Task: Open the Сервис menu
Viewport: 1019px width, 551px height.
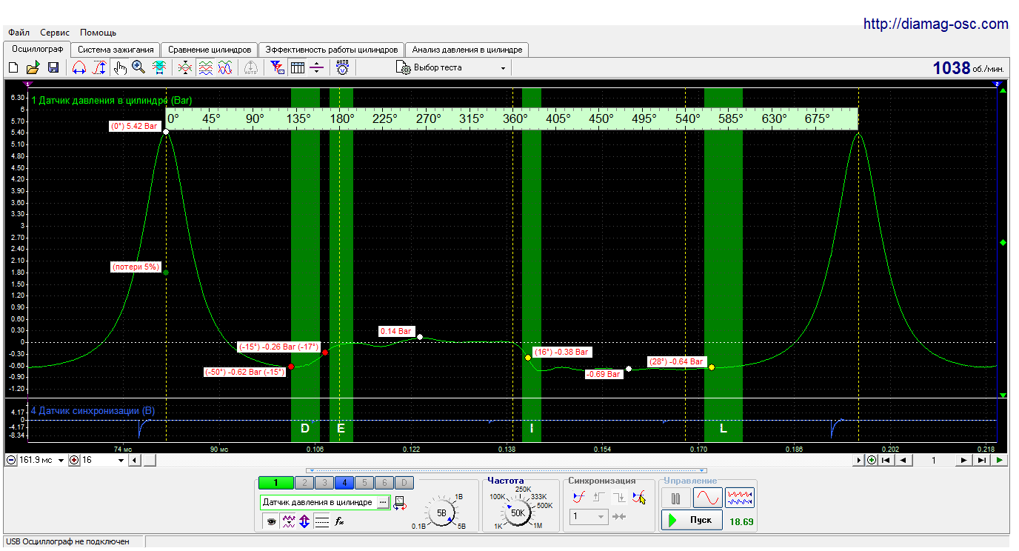Action: pyautogui.click(x=55, y=33)
